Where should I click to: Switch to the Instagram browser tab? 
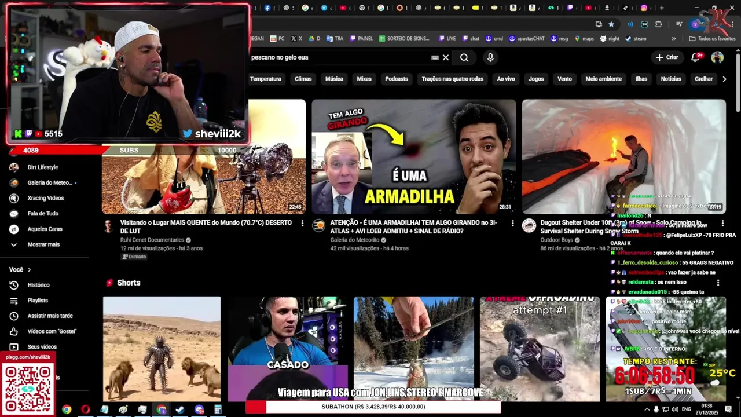(x=644, y=8)
